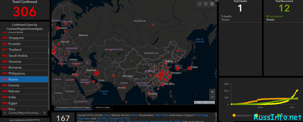Open the map bookmarks icon
Screen dimensions: 303x122
[200, 4]
